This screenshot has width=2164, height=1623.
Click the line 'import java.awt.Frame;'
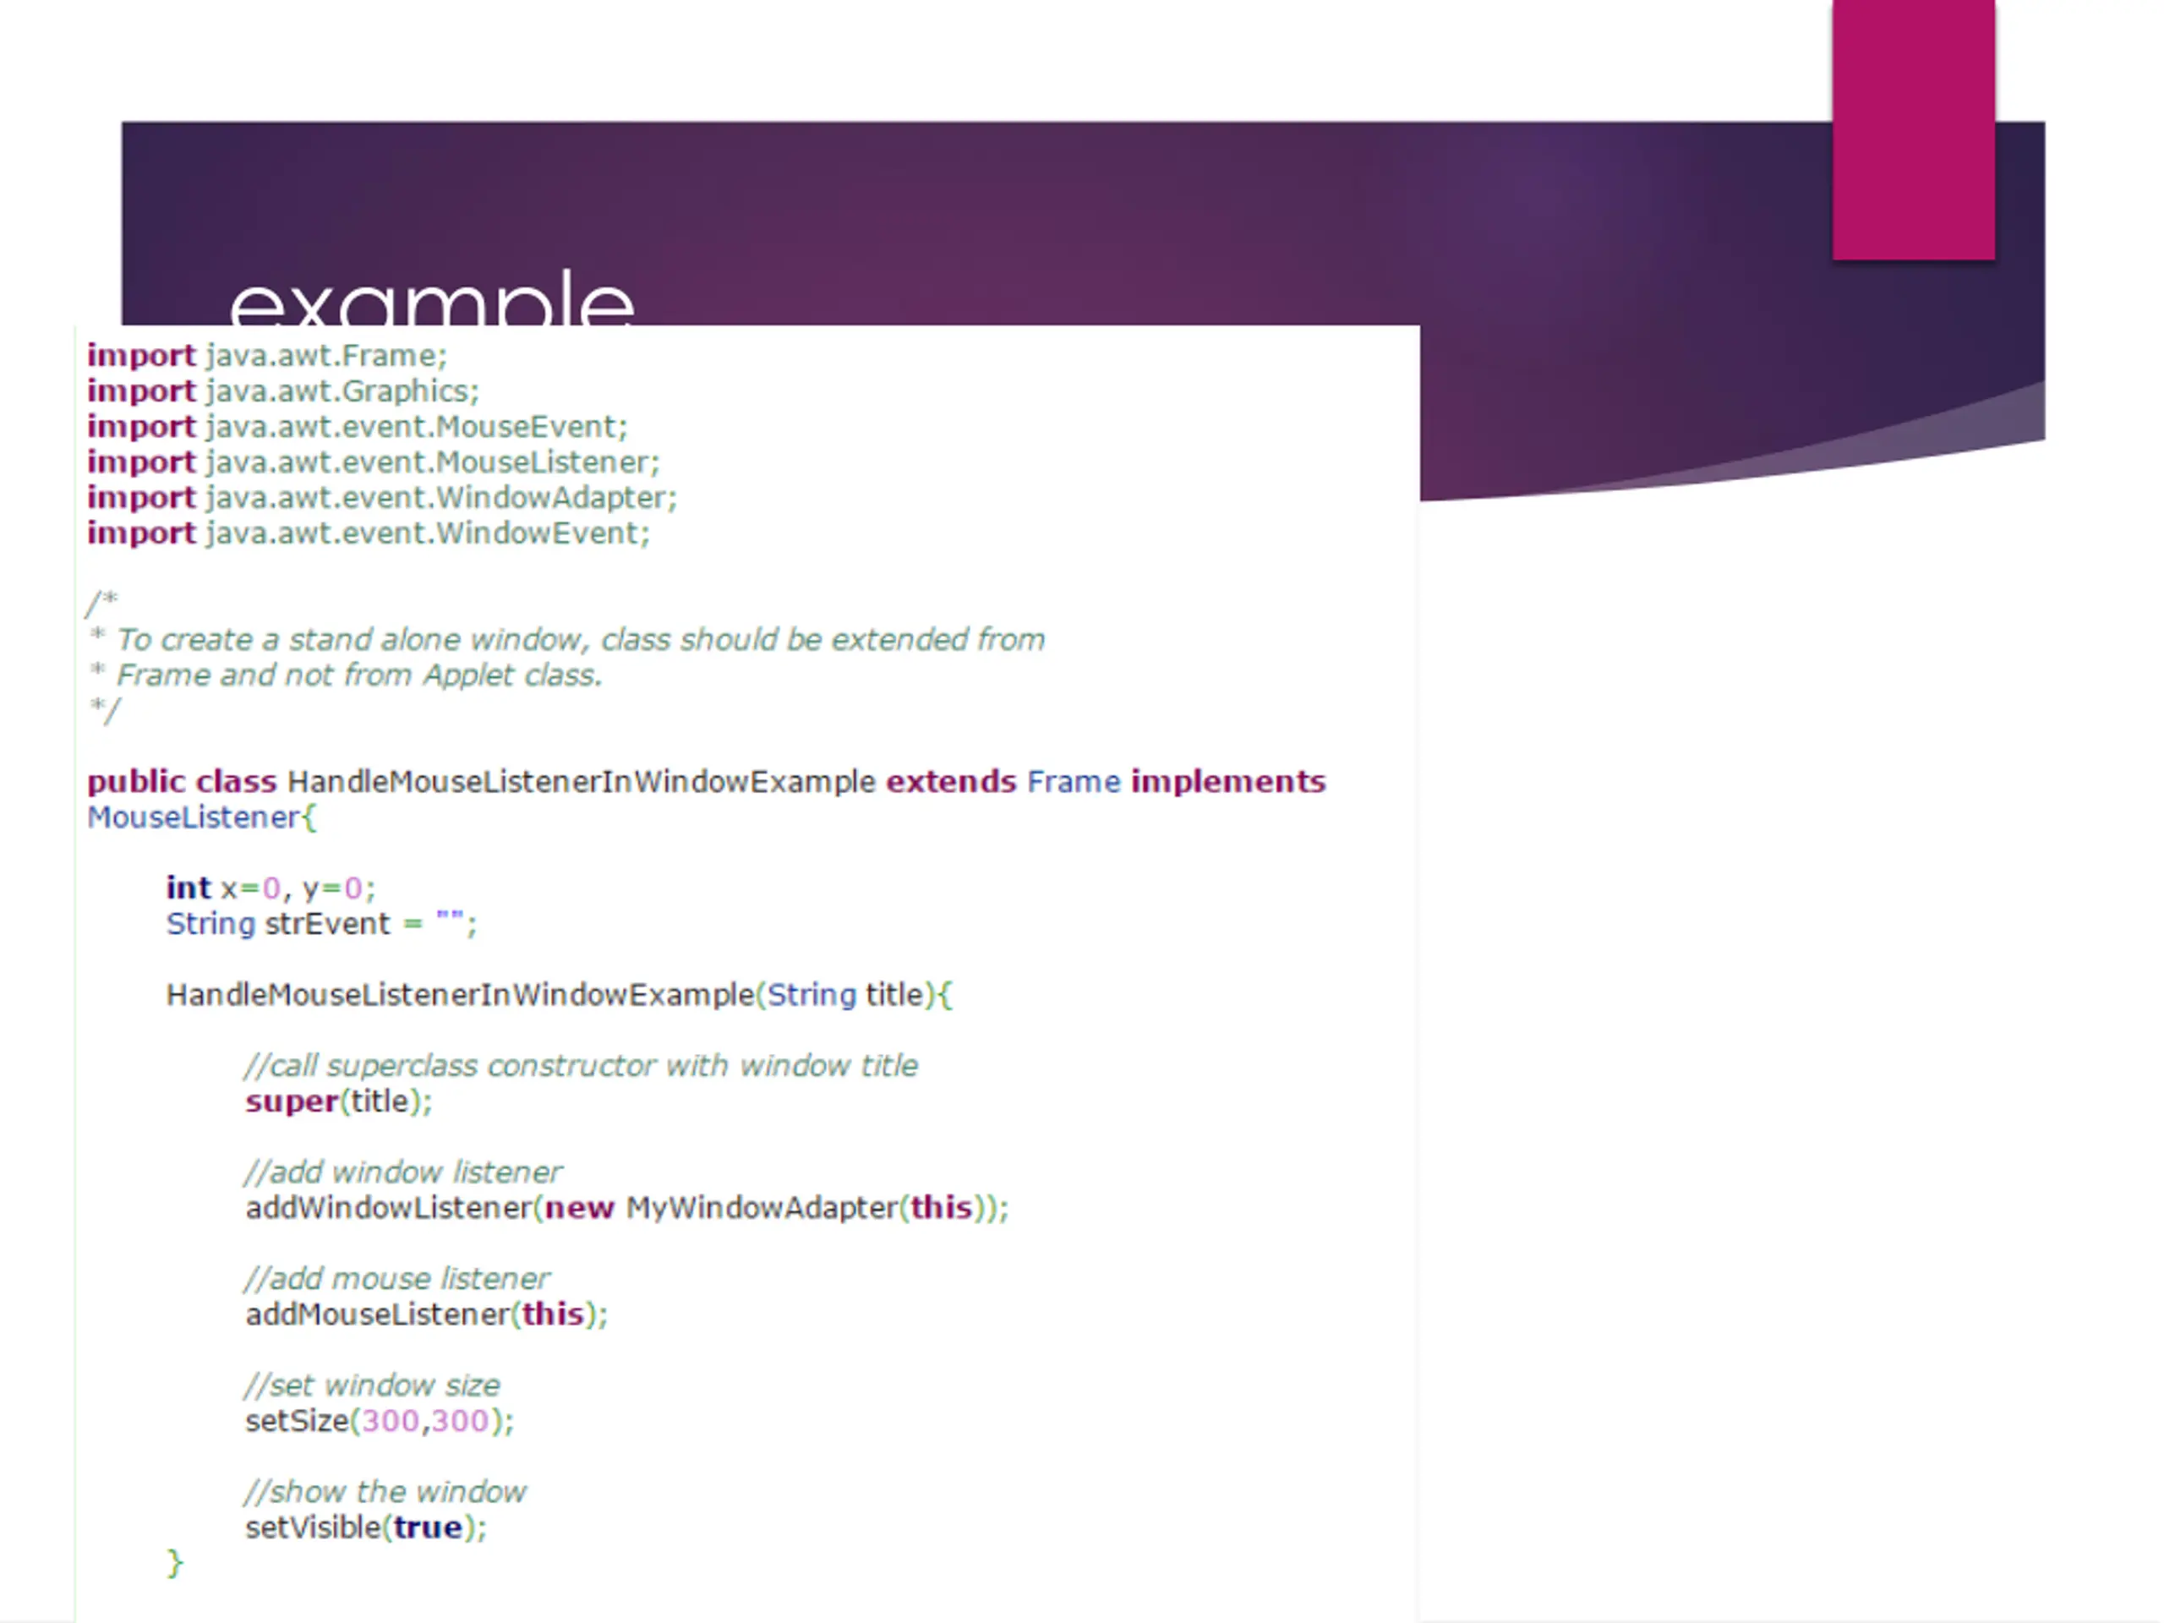(267, 355)
